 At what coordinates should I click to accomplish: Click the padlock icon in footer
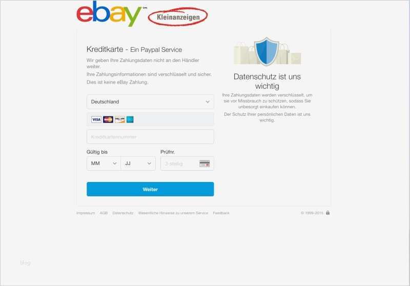point(327,213)
